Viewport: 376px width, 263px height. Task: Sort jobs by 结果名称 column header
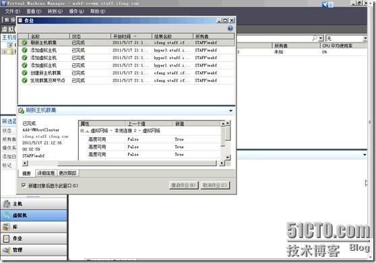click(173, 36)
